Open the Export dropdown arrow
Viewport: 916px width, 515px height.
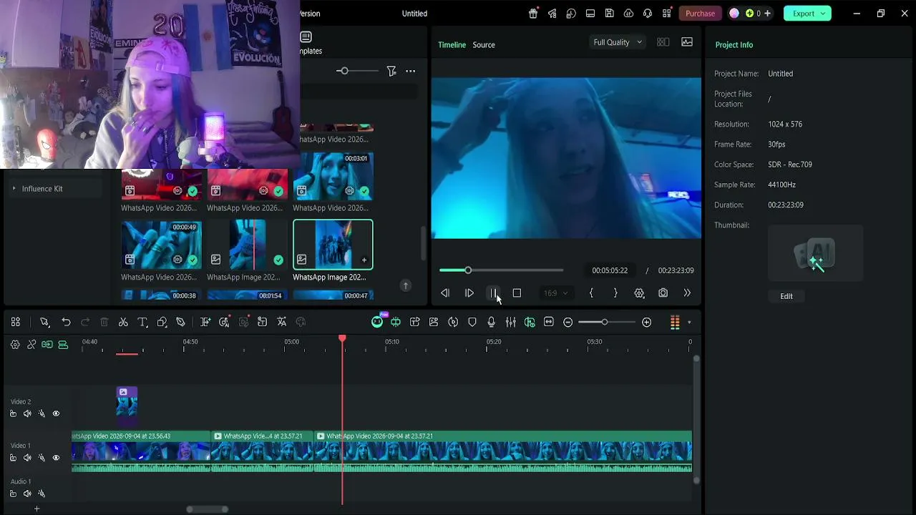(823, 14)
